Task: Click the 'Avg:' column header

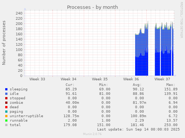Action: click(x=137, y=85)
